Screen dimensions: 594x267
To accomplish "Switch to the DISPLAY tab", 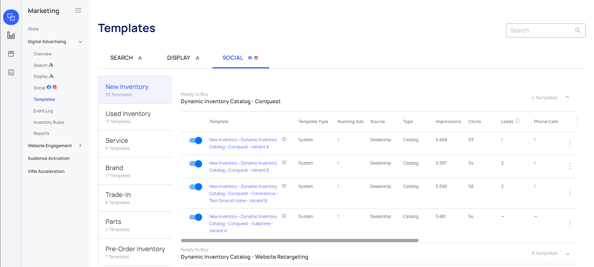I will pyautogui.click(x=179, y=58).
